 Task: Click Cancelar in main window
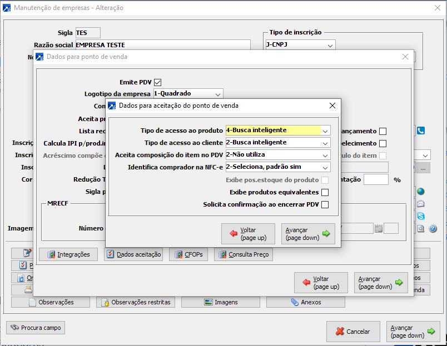click(353, 332)
